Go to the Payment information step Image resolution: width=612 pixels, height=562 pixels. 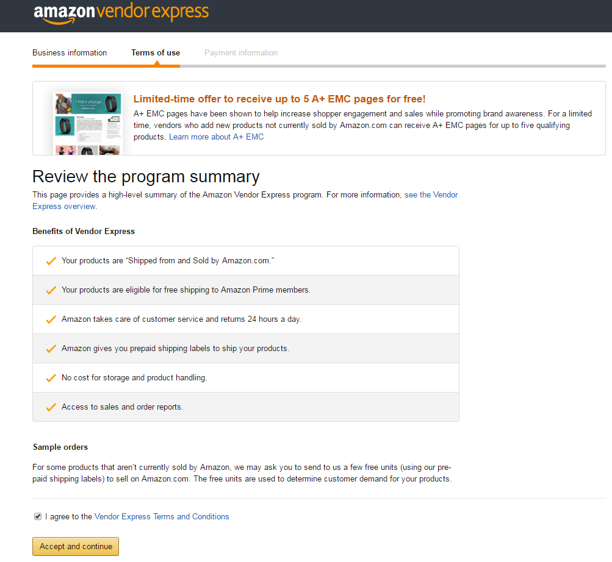pyautogui.click(x=241, y=52)
